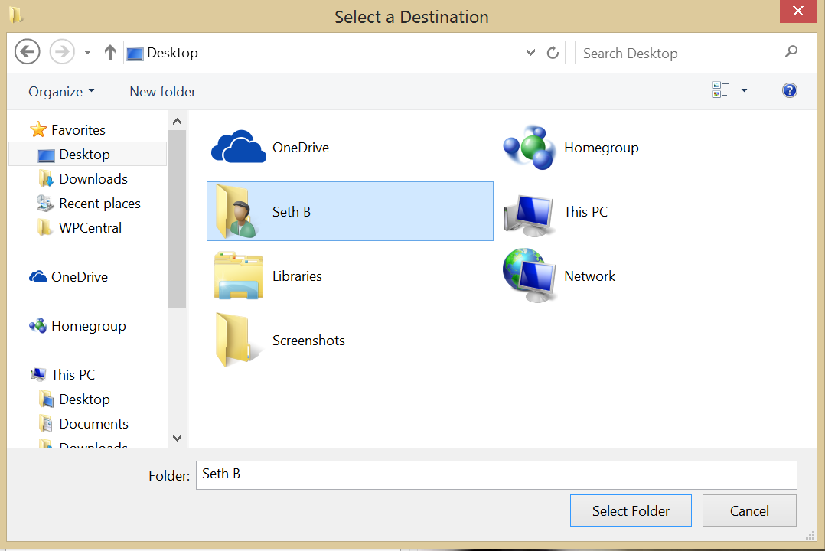Open the OneDrive cloud icon in main pane
This screenshot has height=551, width=825.
coord(238,147)
